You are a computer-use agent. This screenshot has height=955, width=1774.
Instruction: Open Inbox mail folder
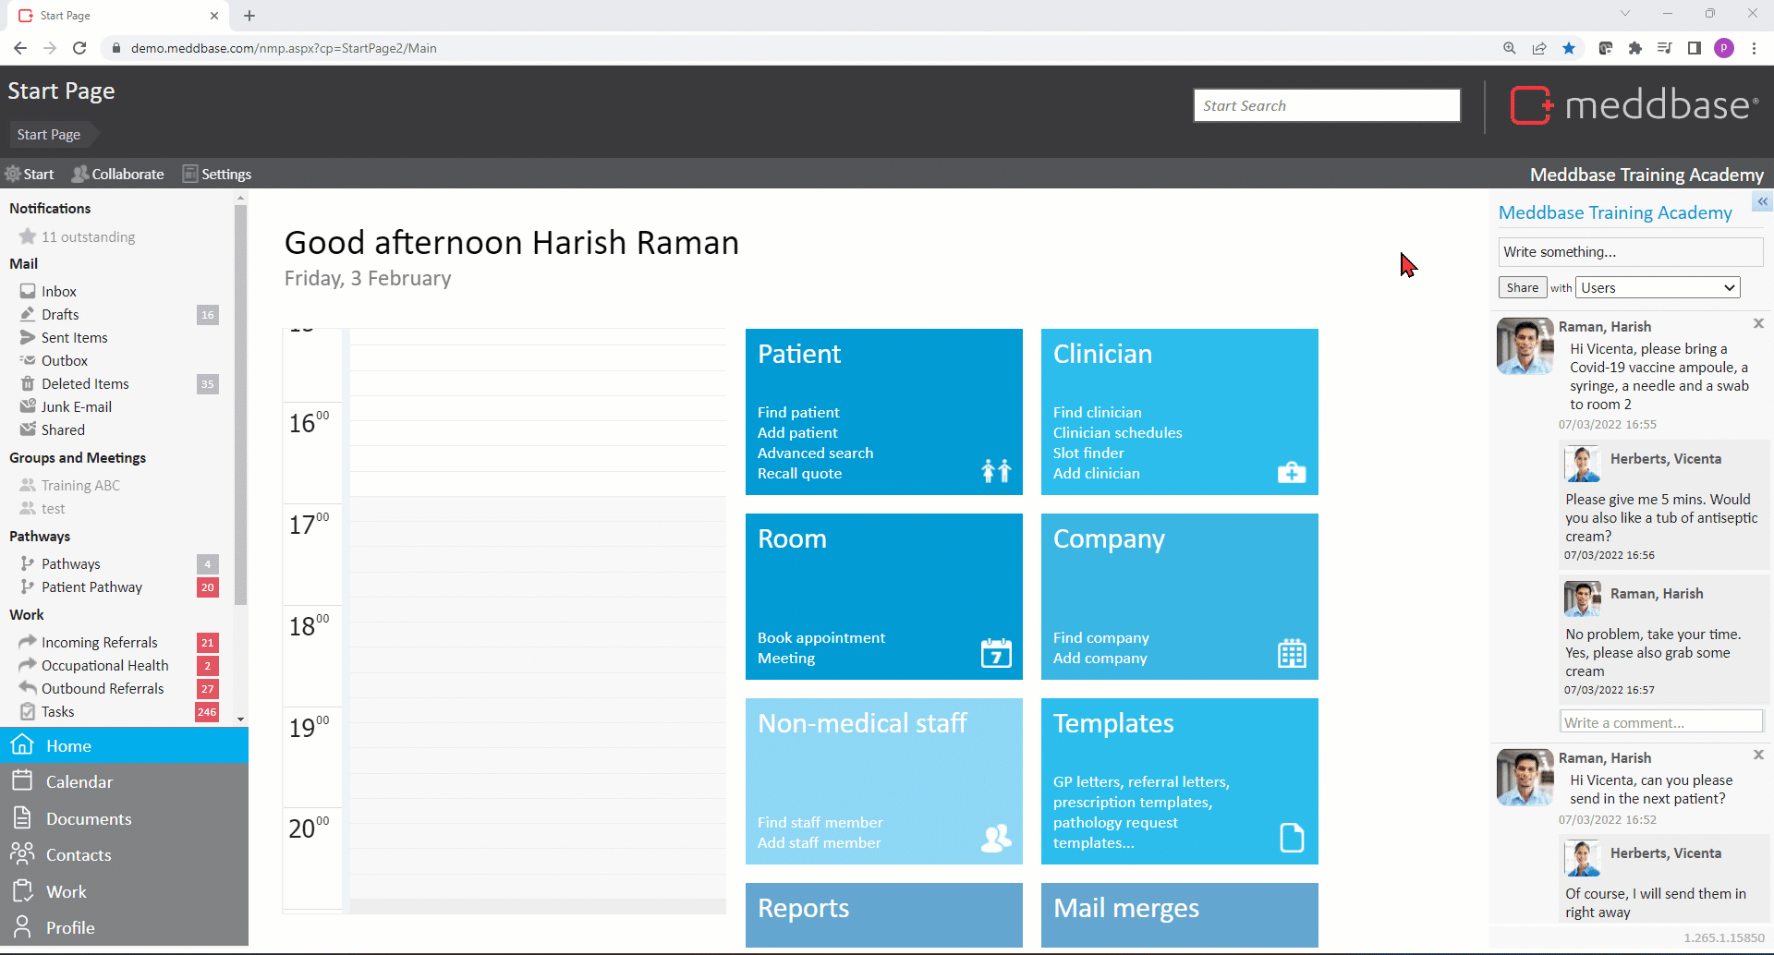[58, 291]
